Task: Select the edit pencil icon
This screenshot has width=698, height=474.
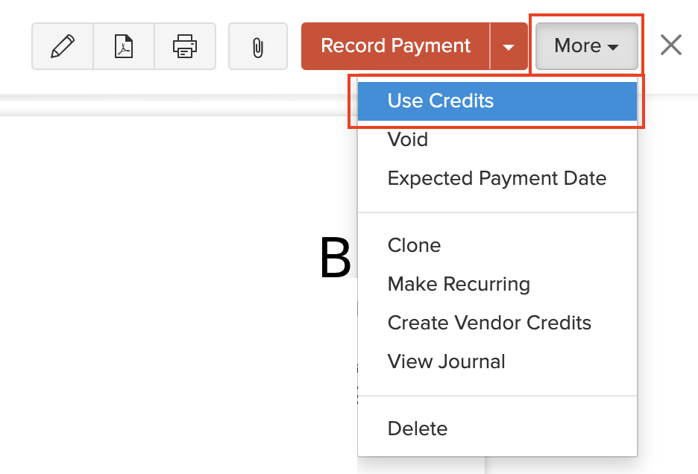Action: pyautogui.click(x=63, y=45)
